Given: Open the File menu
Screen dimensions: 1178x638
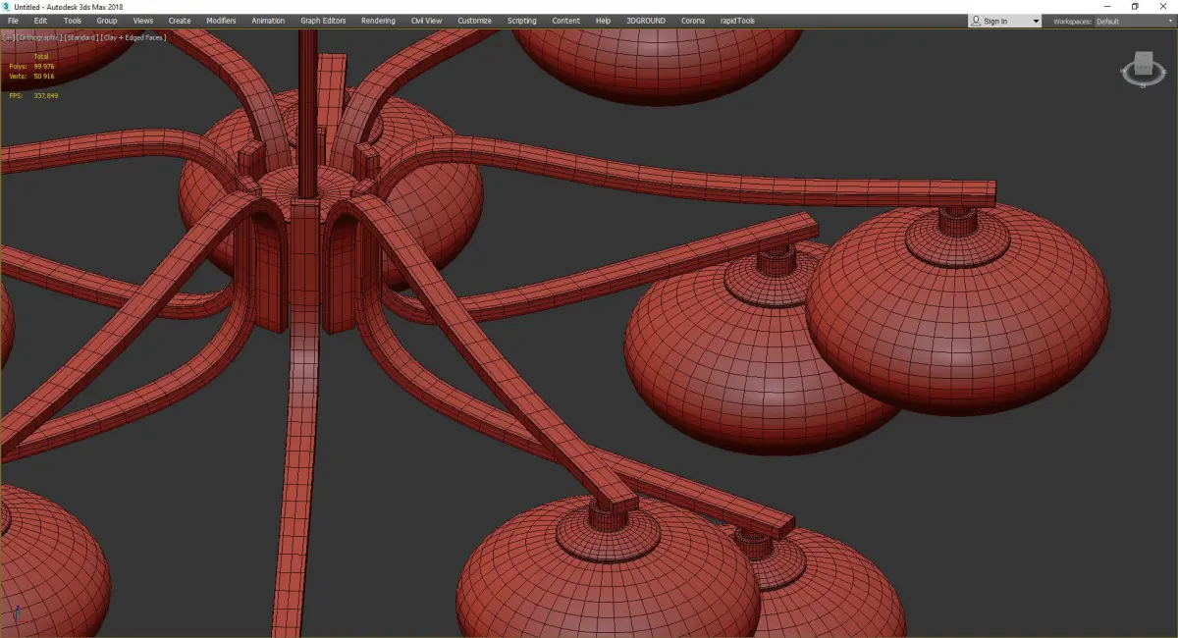Looking at the screenshot, I should pos(13,21).
